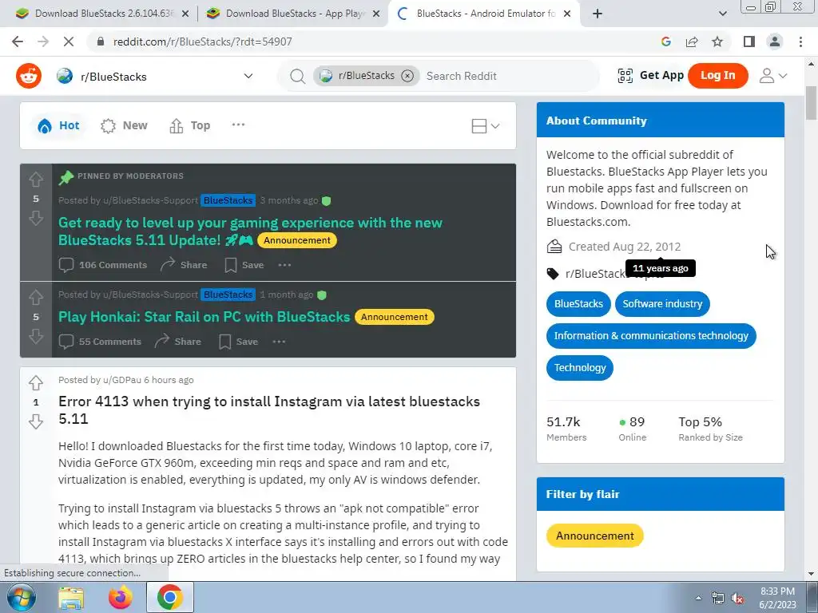Image resolution: width=818 pixels, height=613 pixels.
Task: Open more options on Honkai post
Action: [279, 342]
